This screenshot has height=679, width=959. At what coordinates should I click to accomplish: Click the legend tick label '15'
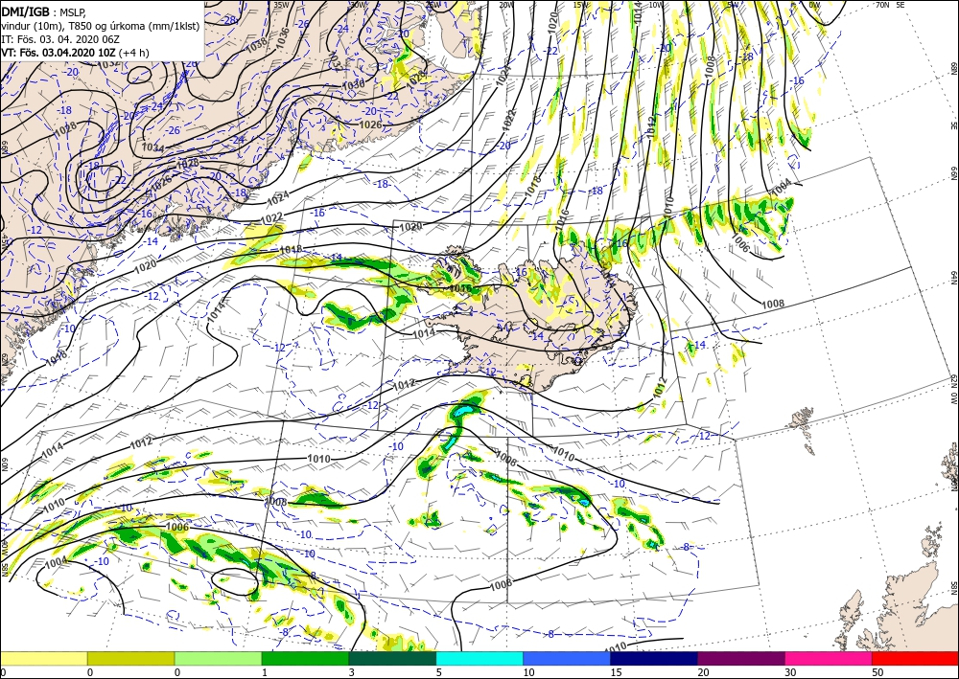[x=616, y=672]
